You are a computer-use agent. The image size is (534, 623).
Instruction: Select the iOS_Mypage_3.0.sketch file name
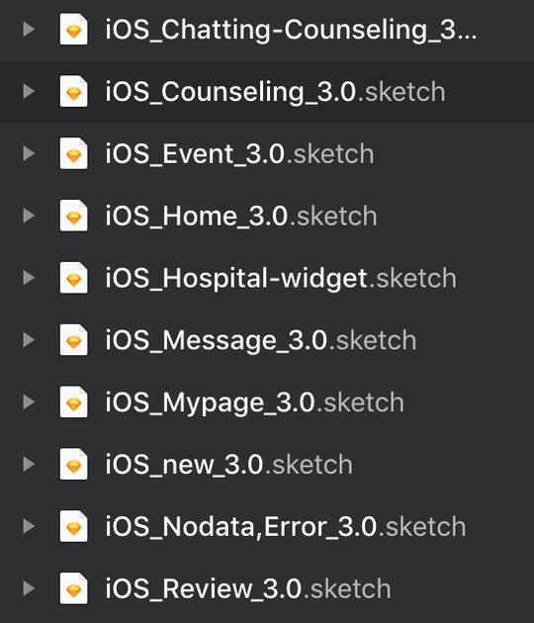(255, 403)
